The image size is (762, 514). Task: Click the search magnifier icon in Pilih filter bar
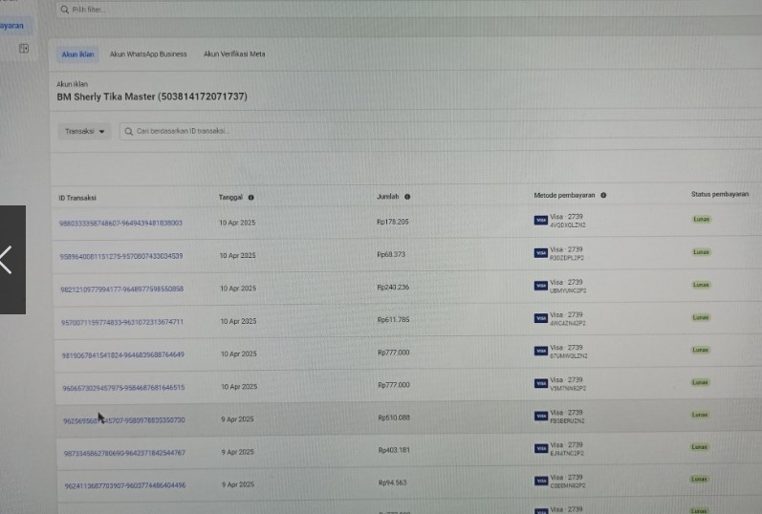pyautogui.click(x=64, y=10)
